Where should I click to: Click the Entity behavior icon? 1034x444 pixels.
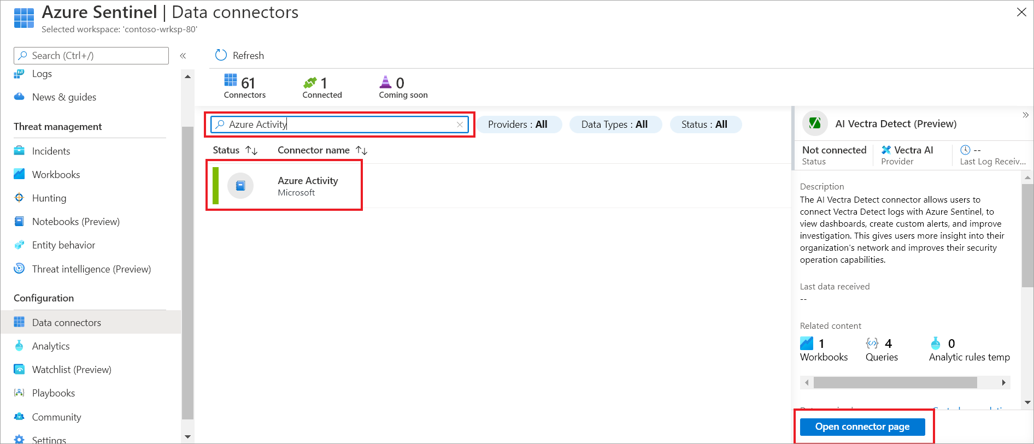click(19, 245)
